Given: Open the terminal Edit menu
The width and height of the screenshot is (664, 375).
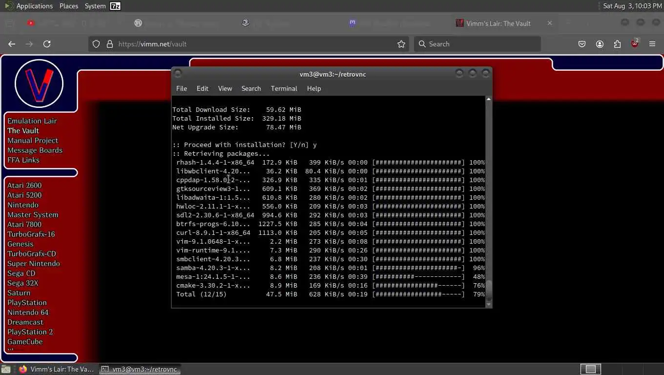Looking at the screenshot, I should 202,88.
